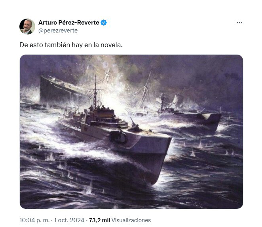Click the 73,2 mil view count

click(100, 220)
